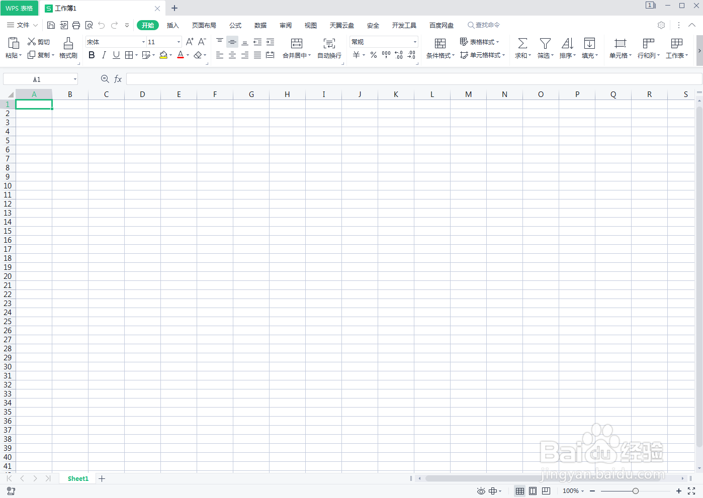Screen dimensions: 703x498
Task: Click the Fill (填充) icon
Action: tap(589, 44)
